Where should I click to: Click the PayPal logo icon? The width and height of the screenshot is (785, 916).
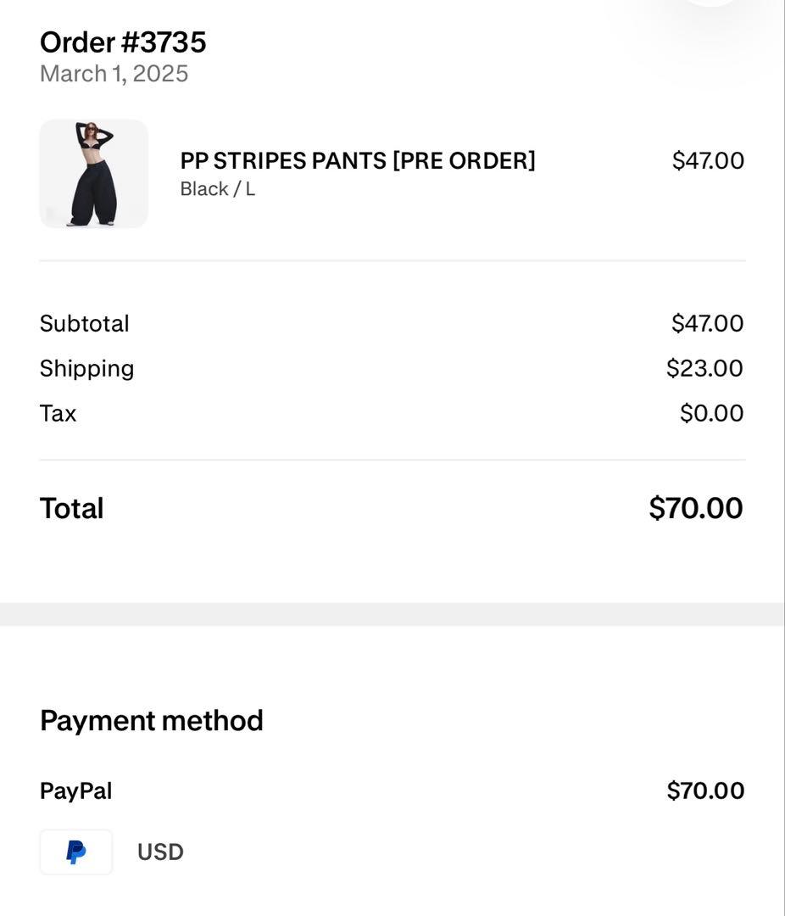pos(76,852)
